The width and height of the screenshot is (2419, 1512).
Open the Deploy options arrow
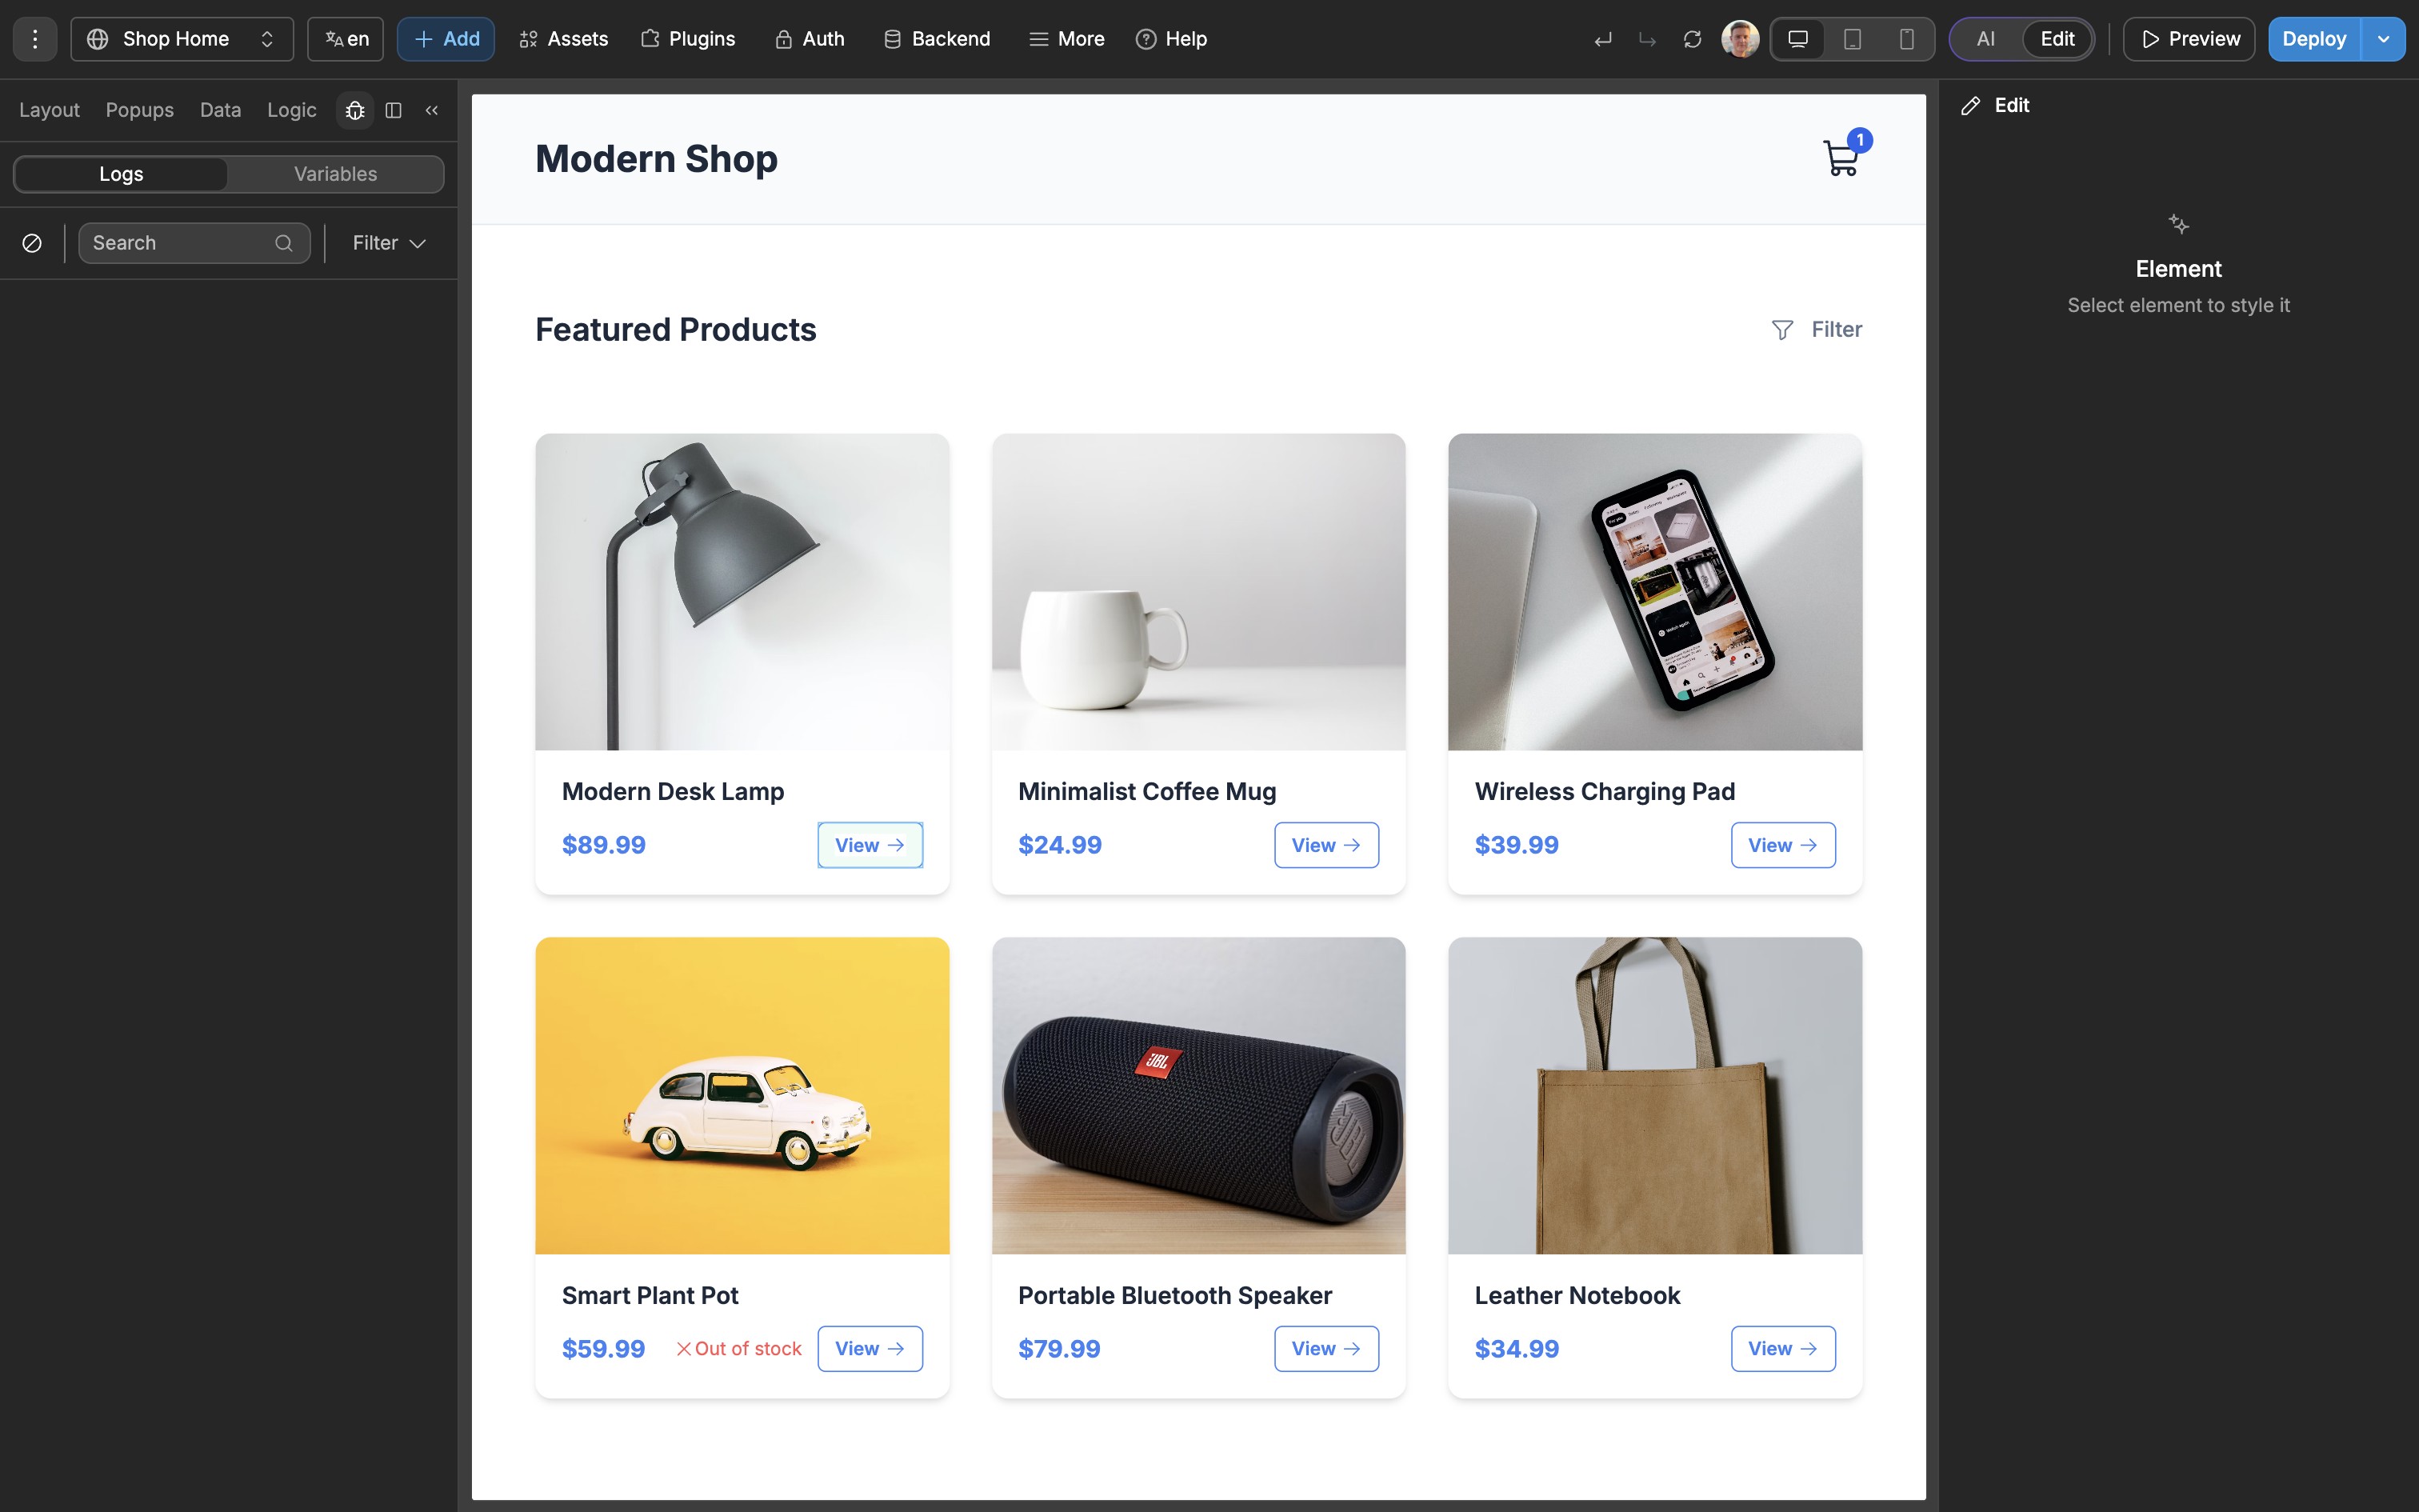(x=2384, y=39)
